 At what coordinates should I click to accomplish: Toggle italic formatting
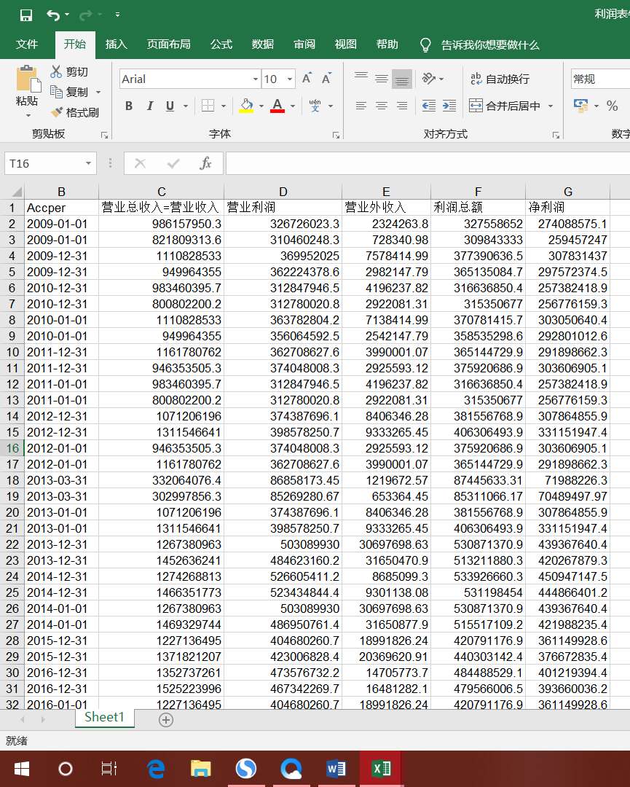pos(149,106)
